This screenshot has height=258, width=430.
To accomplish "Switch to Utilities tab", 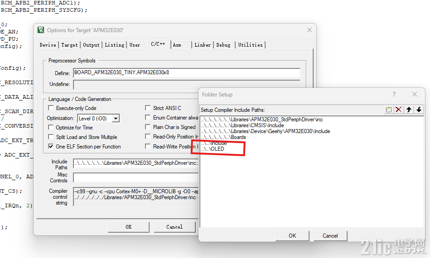I will tap(250, 45).
